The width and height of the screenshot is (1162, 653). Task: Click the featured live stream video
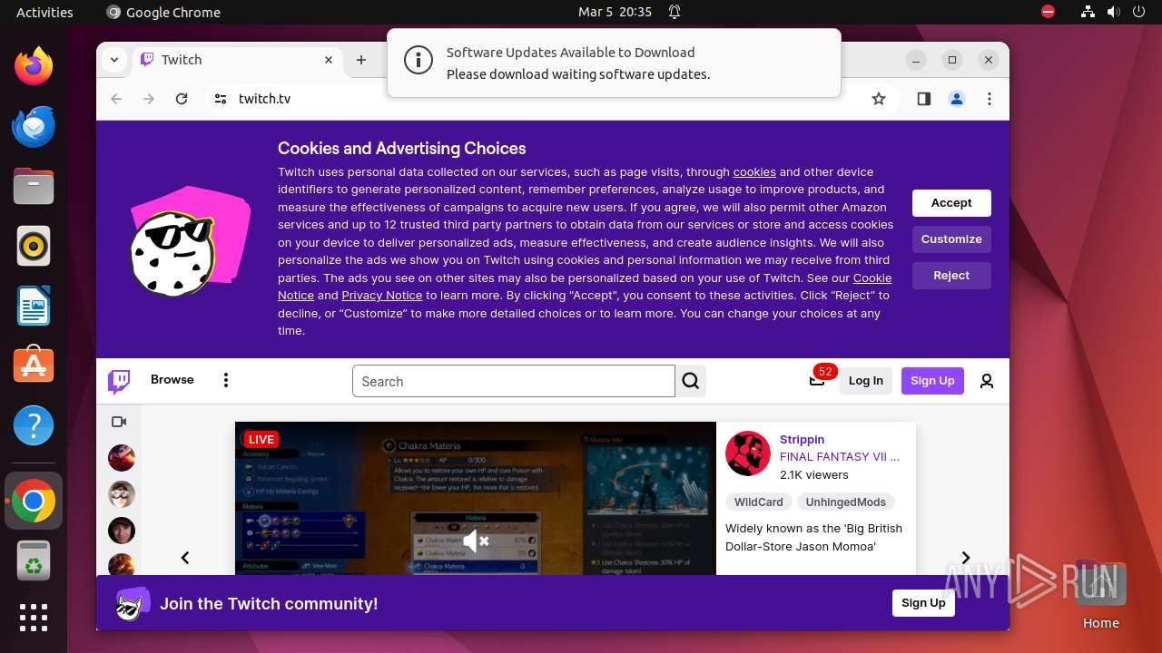point(476,498)
